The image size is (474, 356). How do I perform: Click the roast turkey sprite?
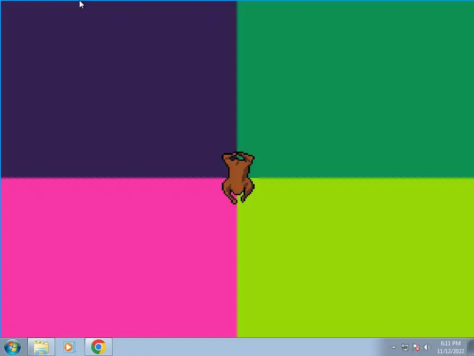[x=238, y=178]
